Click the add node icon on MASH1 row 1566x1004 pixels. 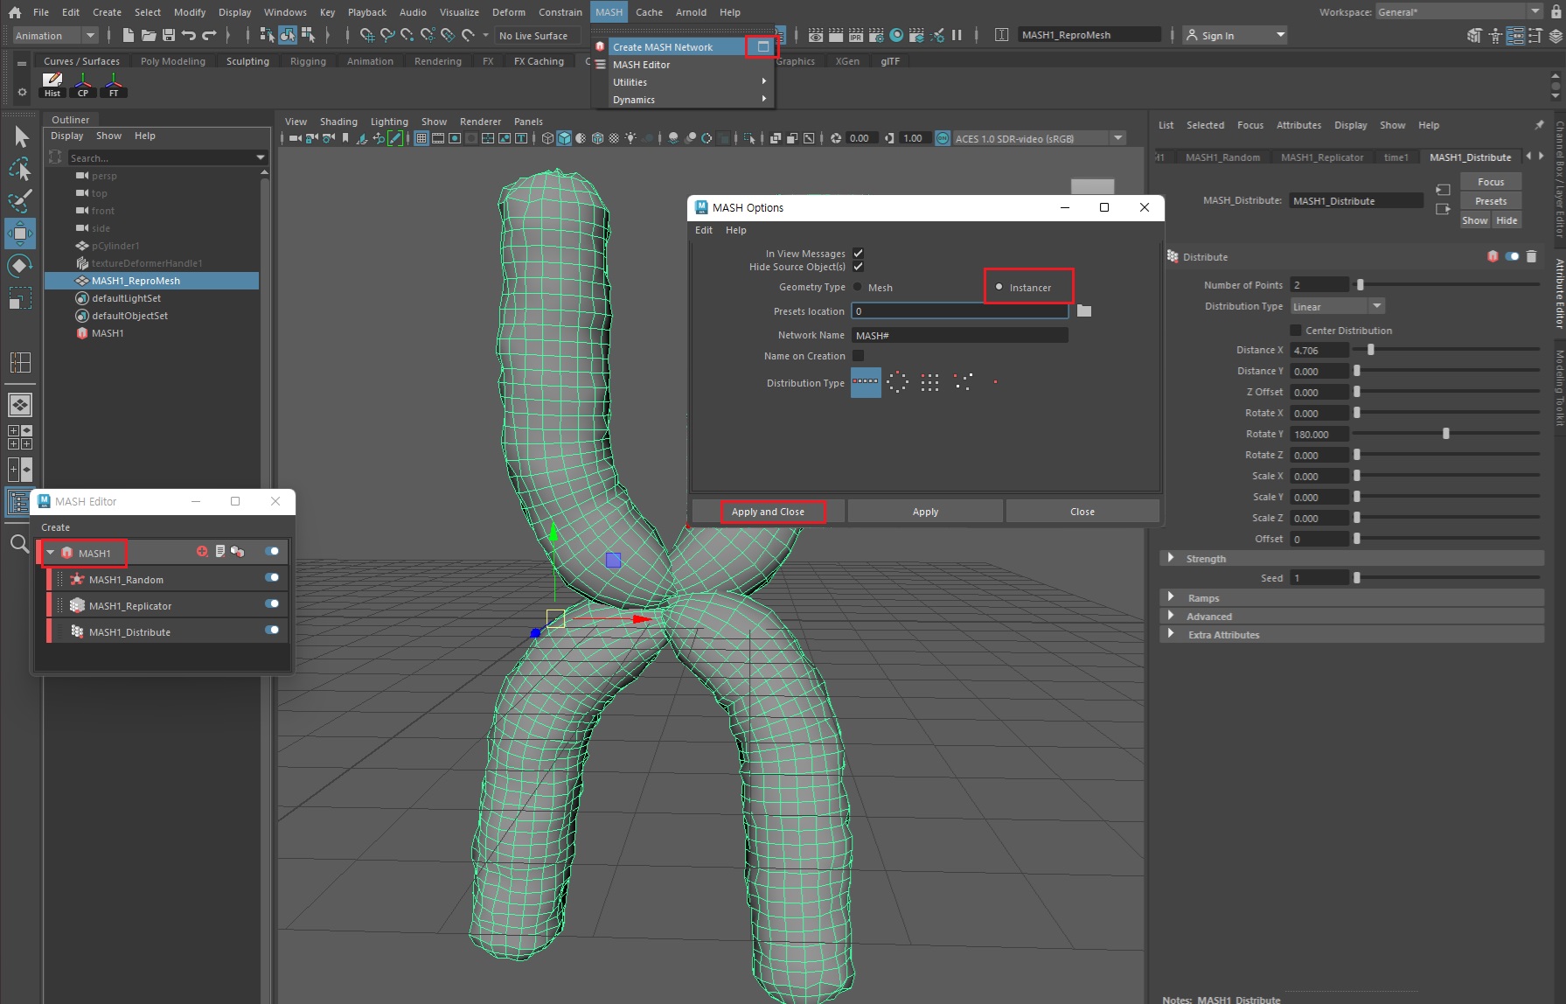202,551
